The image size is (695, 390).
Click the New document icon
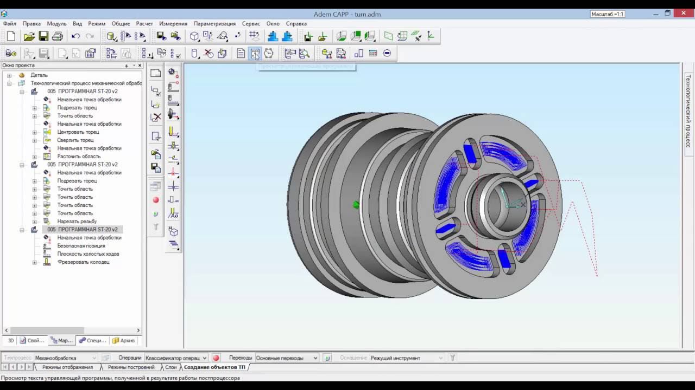point(11,36)
